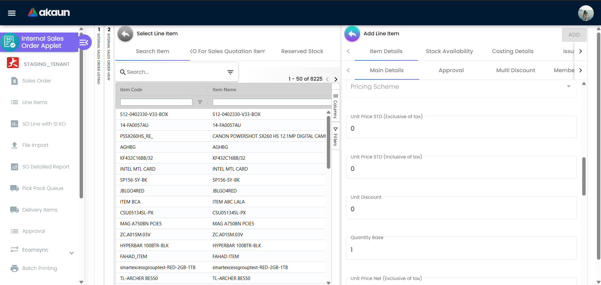Go back from Select Line Item
This screenshot has height=285, width=601.
(125, 34)
